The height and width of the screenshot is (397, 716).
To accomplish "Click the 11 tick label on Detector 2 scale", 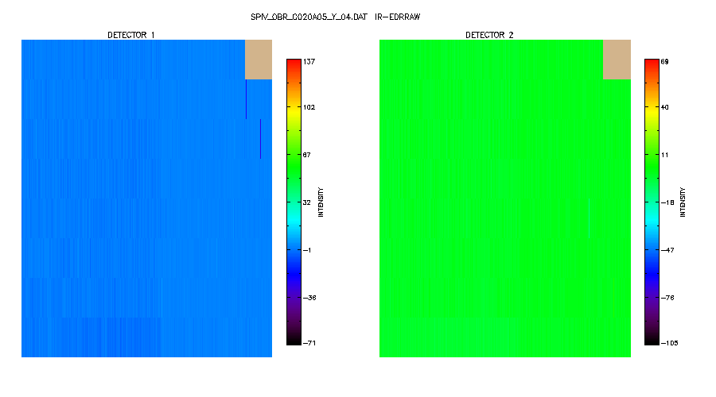I will point(665,155).
